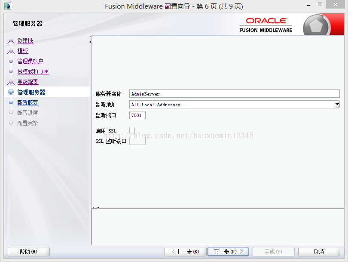Click the SSL 监听端口 label

pyautogui.click(x=111, y=141)
